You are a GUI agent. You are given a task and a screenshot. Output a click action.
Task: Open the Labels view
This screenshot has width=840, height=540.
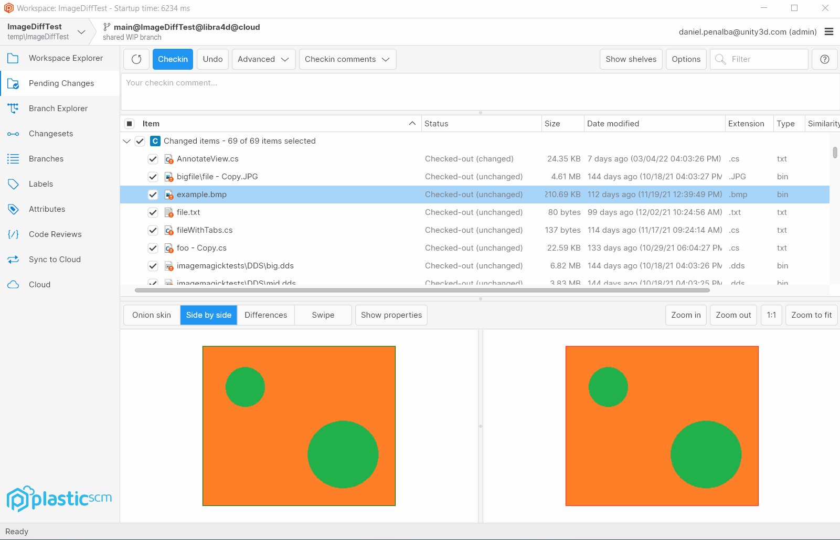(13, 183)
